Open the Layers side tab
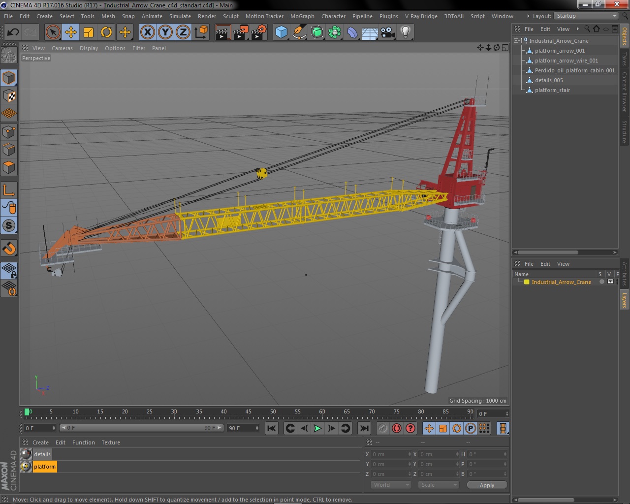The width and height of the screenshot is (630, 504). point(625,300)
